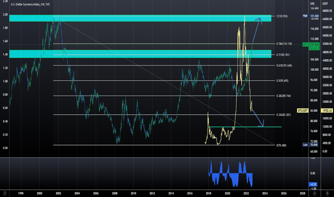
Task: Select the 0(70.480) Fibonacci level label
Action: (x=281, y=145)
